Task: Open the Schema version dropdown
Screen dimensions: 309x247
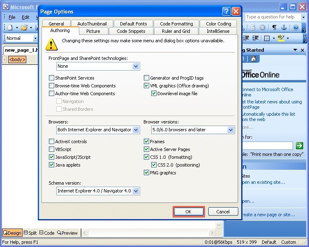Action: (x=136, y=191)
